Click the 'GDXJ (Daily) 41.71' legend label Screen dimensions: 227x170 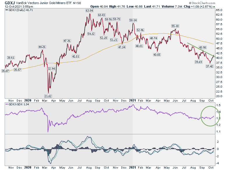pos(19,10)
